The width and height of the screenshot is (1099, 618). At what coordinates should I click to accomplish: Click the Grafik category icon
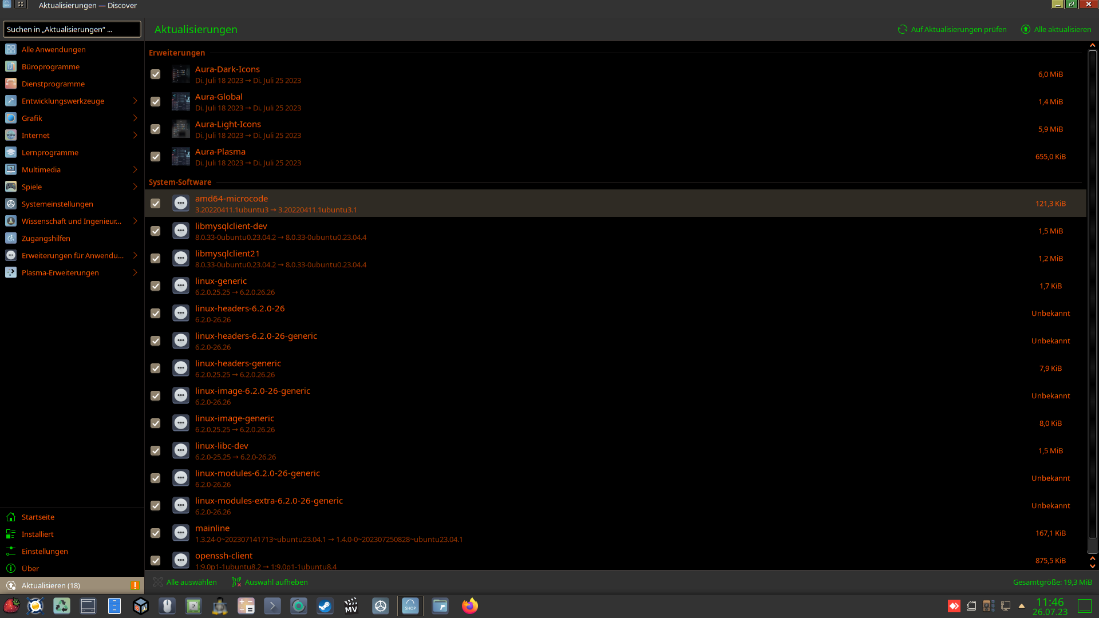(11, 118)
